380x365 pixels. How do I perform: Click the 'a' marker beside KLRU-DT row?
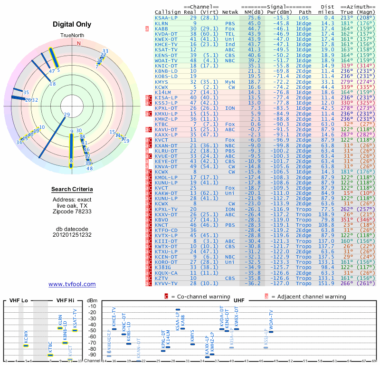pos(147,151)
